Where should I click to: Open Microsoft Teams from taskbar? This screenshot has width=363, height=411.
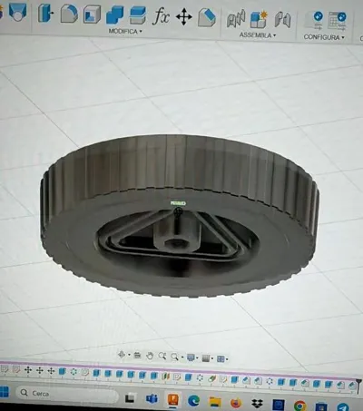[x=152, y=399]
